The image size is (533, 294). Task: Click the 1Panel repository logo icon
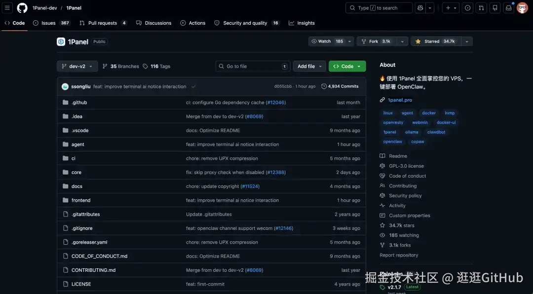[x=61, y=41]
